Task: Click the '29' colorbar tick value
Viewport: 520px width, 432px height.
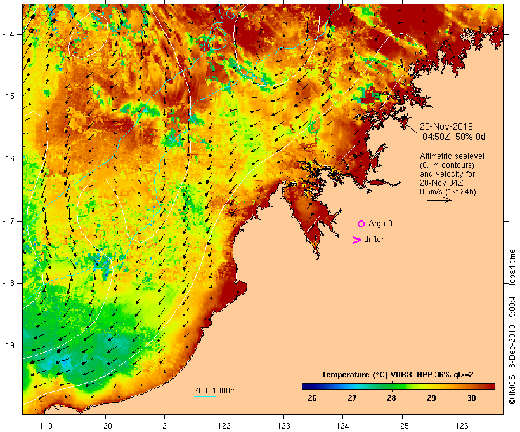Action: [431, 398]
